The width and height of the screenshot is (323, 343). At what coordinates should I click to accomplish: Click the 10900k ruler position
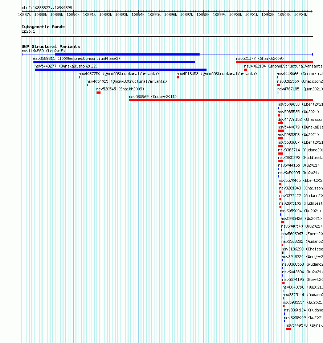236,15
